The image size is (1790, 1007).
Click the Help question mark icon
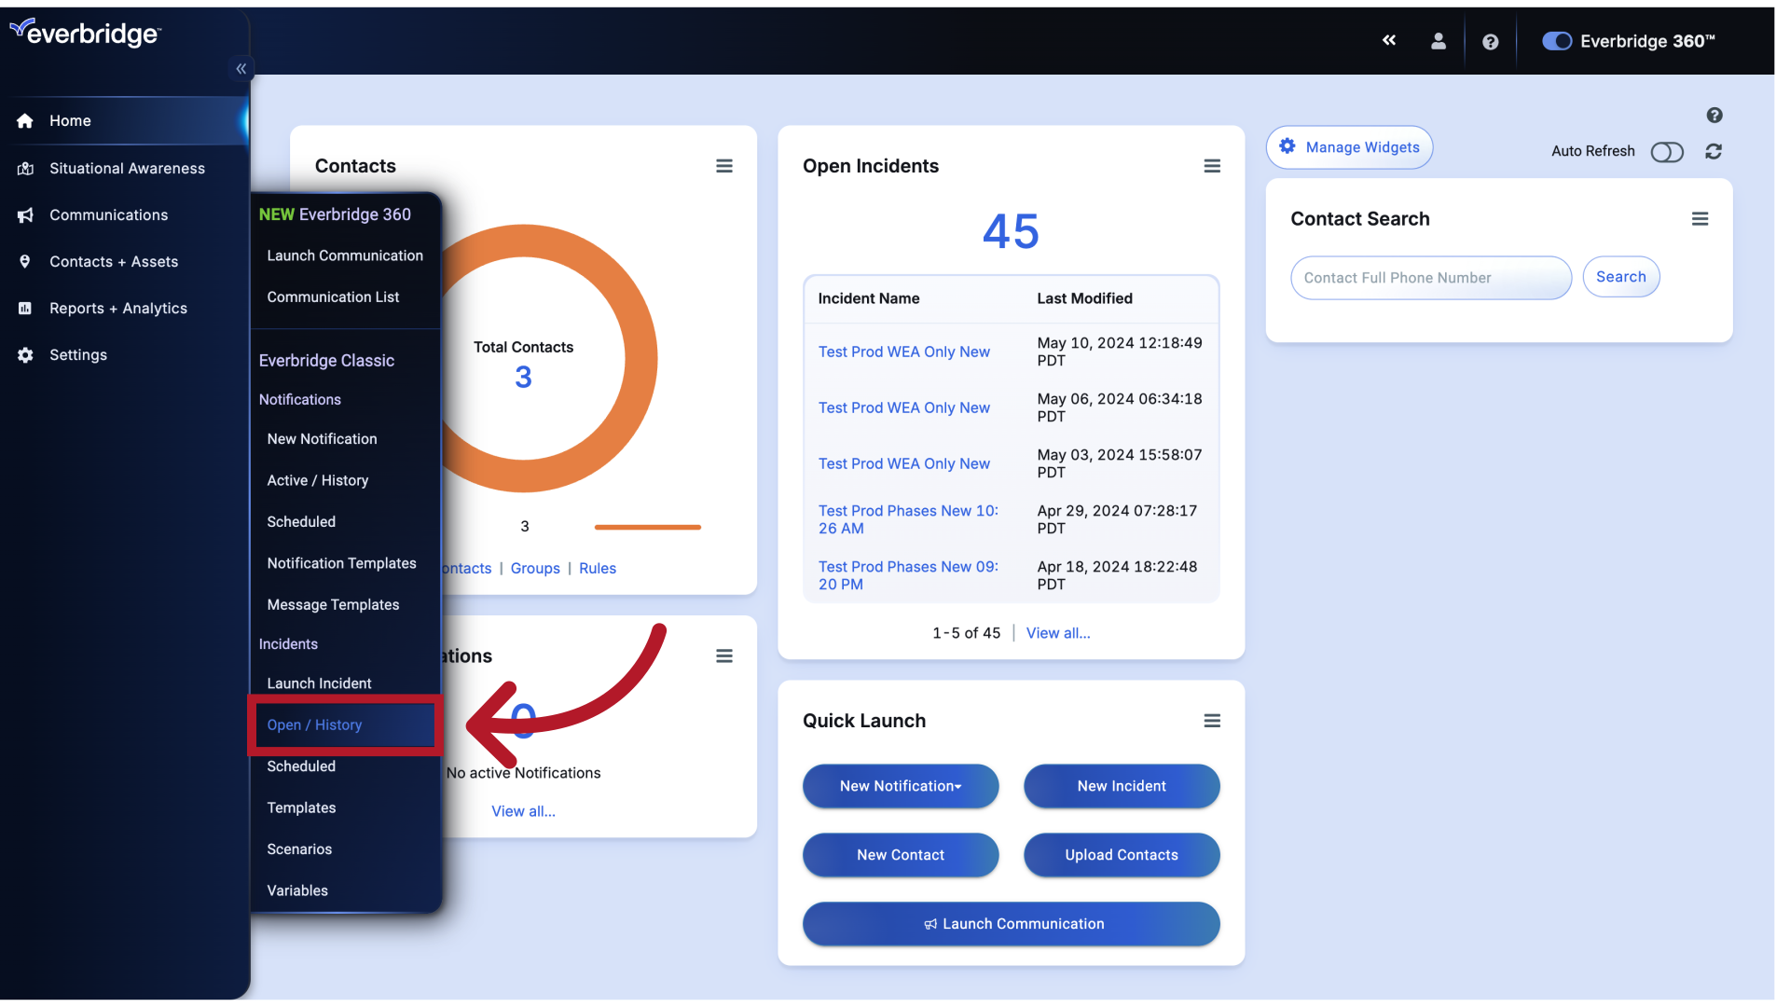pos(1490,39)
